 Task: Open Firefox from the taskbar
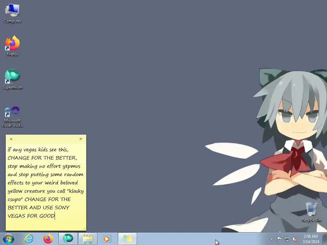(x=48, y=239)
